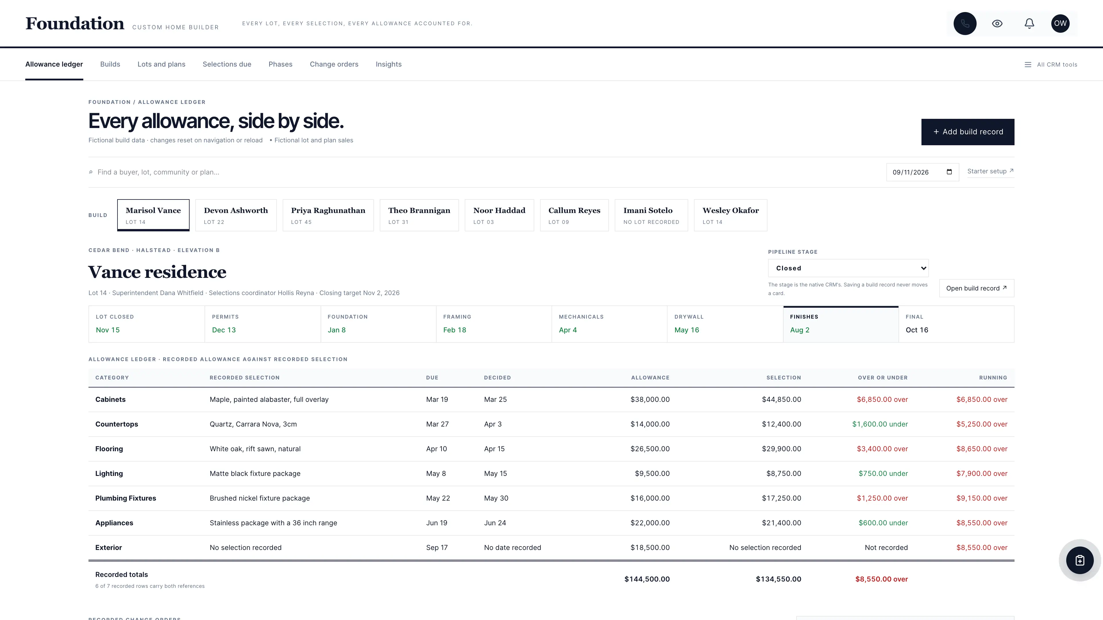
Task: Select the Marisol Vance build card
Action: (153, 215)
